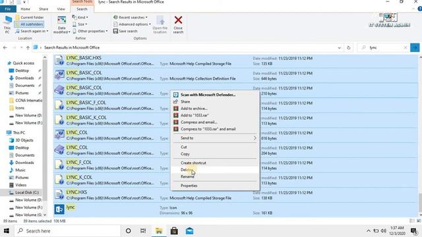Open Music in navigation pane
Viewport: 422px width, 237px height.
coord(20,170)
